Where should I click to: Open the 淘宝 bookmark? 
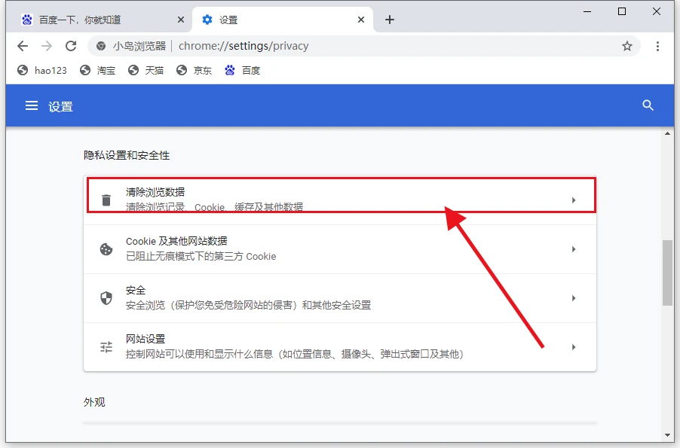[97, 70]
